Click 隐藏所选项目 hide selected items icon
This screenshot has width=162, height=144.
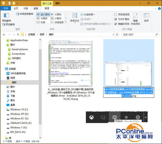(x=135, y=16)
